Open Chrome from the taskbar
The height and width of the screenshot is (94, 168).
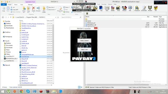click(x=22, y=91)
